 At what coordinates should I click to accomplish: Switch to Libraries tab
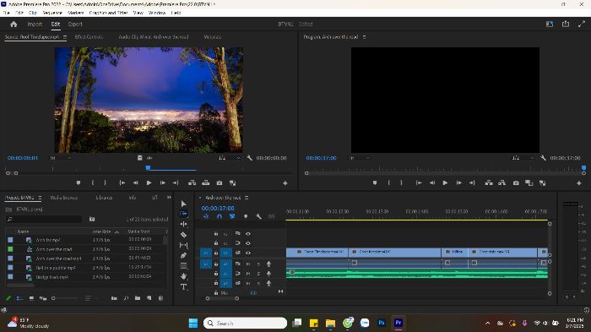104,198
